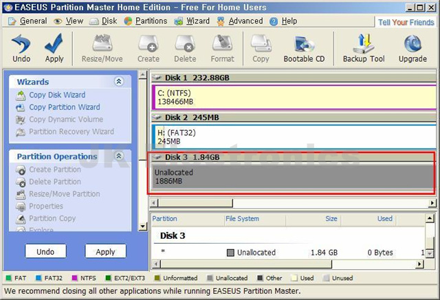Click the partition list horizontal scrollbar thumb

point(246,264)
